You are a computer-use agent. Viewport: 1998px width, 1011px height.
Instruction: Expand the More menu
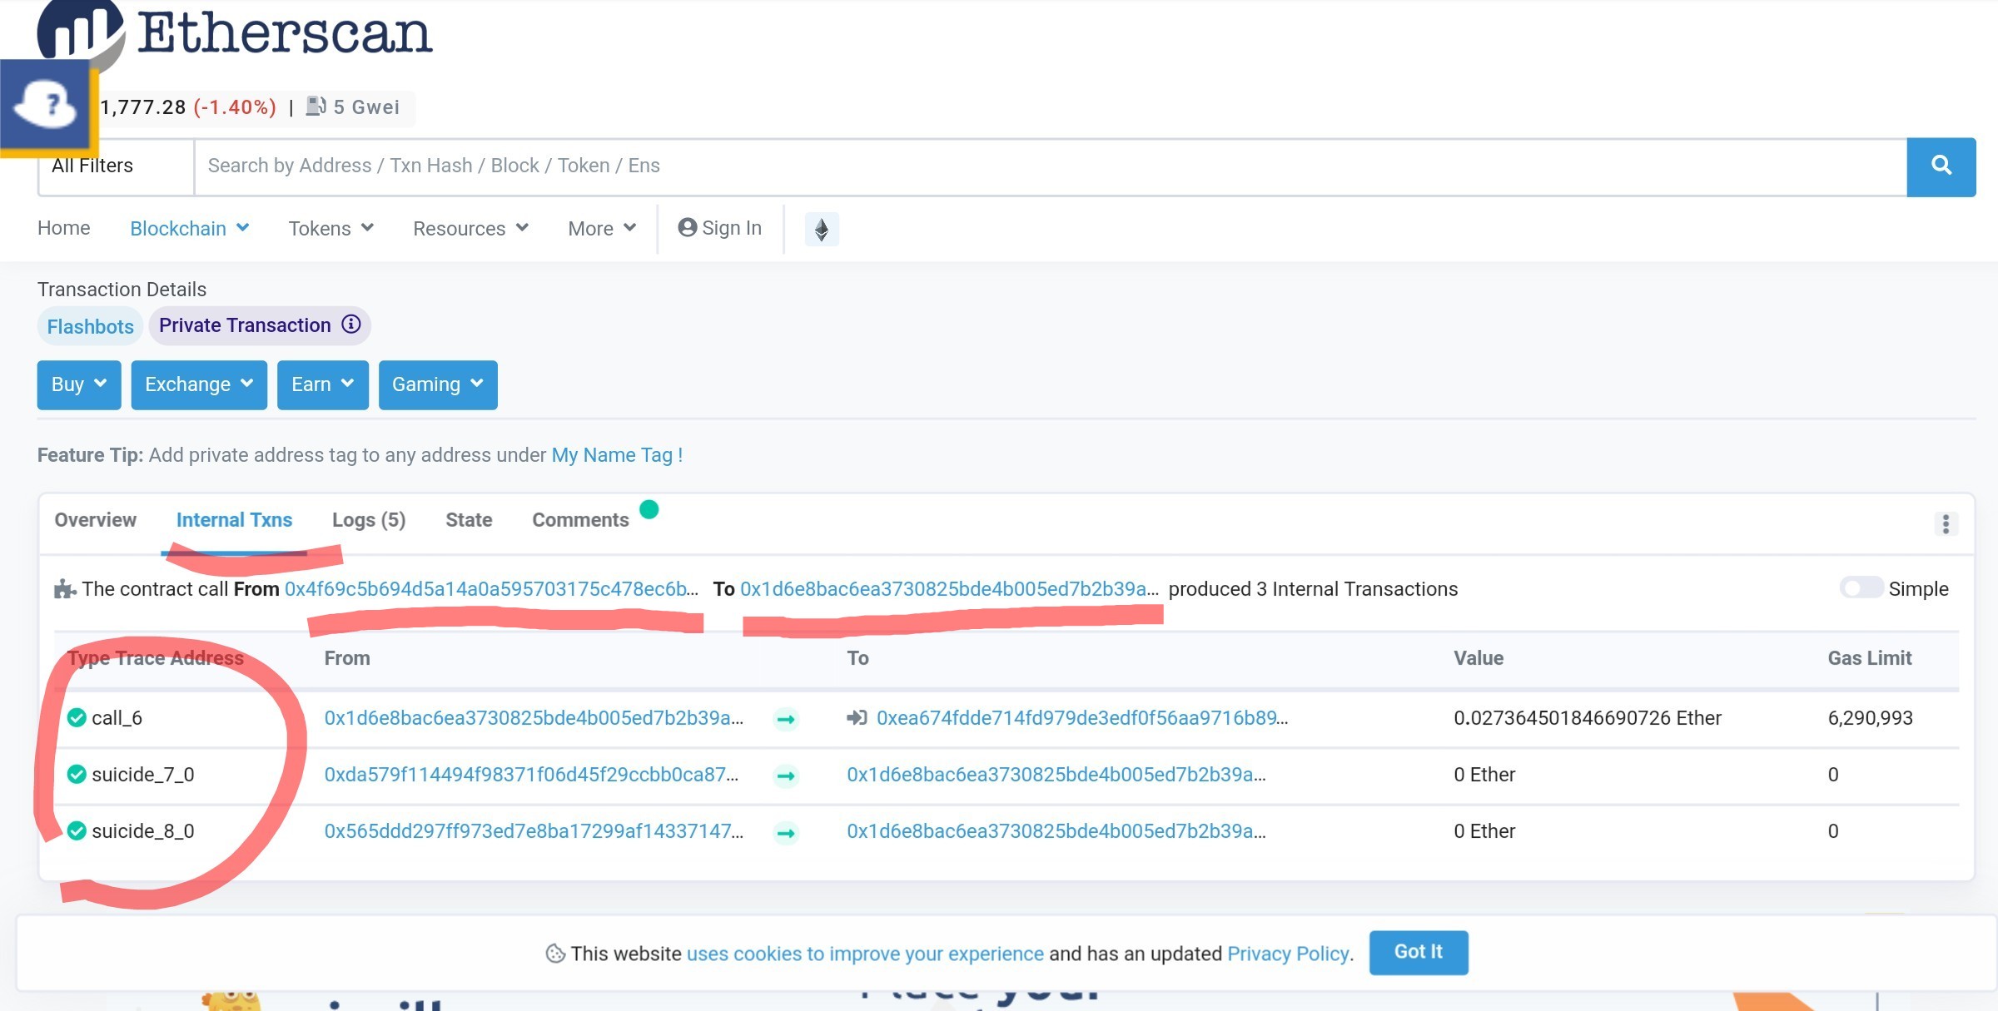[x=602, y=229]
